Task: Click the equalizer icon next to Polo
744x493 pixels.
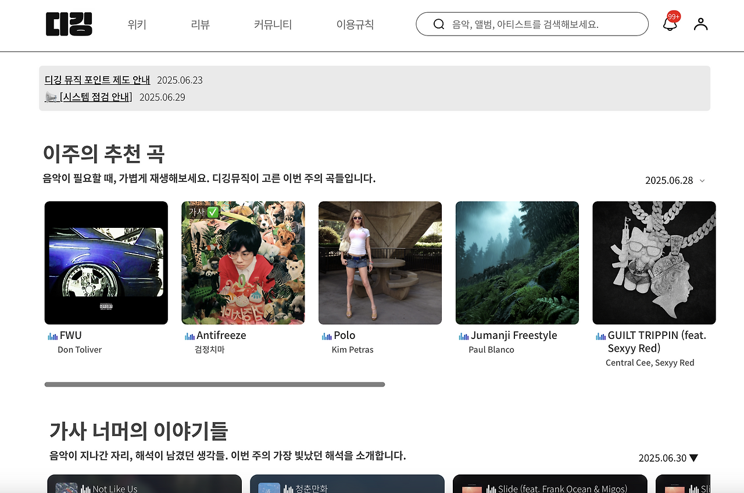Action: tap(327, 336)
